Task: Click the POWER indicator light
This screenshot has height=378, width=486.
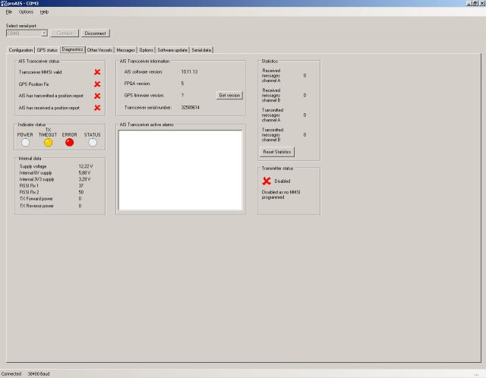Action: coord(26,141)
